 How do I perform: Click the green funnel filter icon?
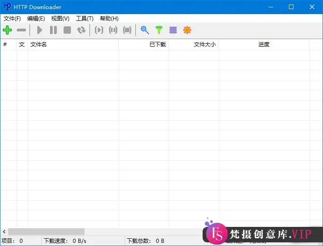159,30
